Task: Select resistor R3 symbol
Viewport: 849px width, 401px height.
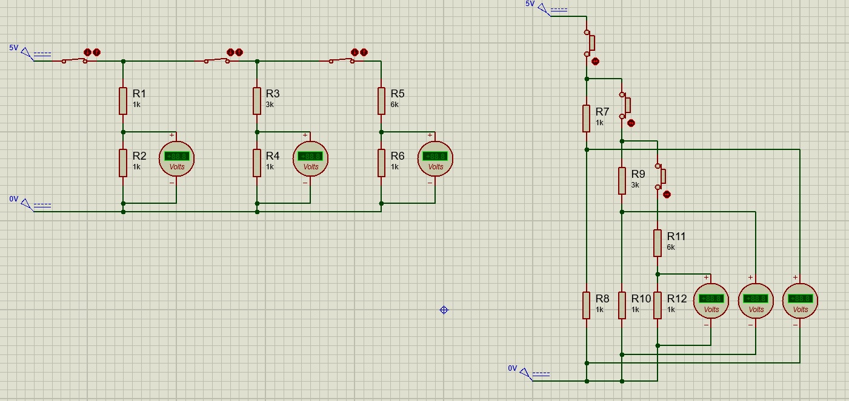Action: point(257,100)
